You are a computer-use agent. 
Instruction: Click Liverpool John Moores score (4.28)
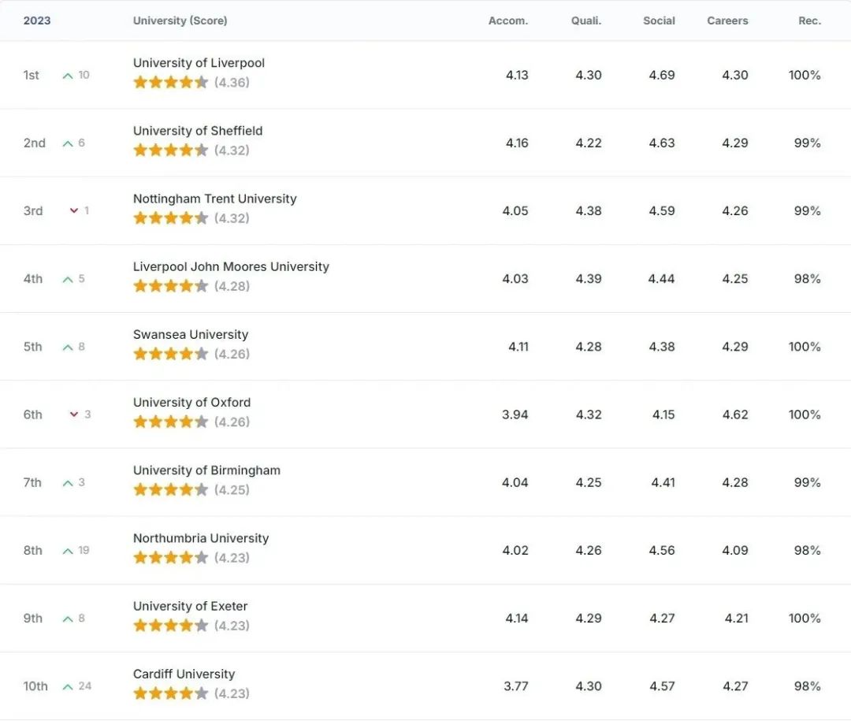tap(232, 286)
